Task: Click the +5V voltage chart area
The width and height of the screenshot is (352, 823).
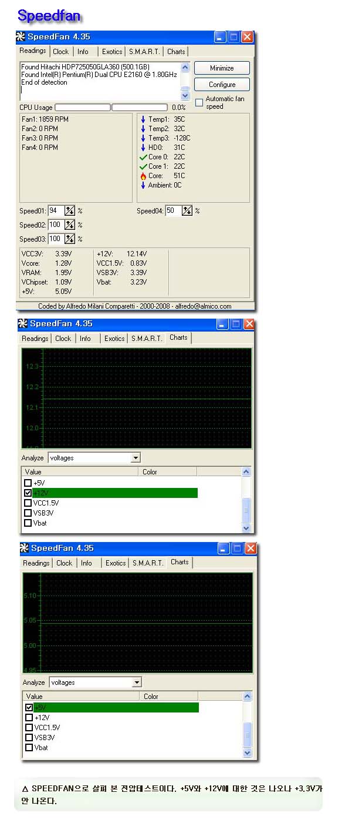Action: pos(138,623)
